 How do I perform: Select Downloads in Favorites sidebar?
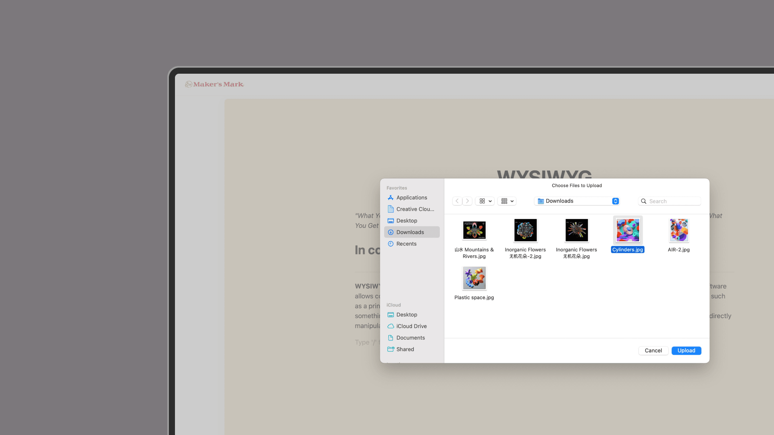click(x=410, y=232)
